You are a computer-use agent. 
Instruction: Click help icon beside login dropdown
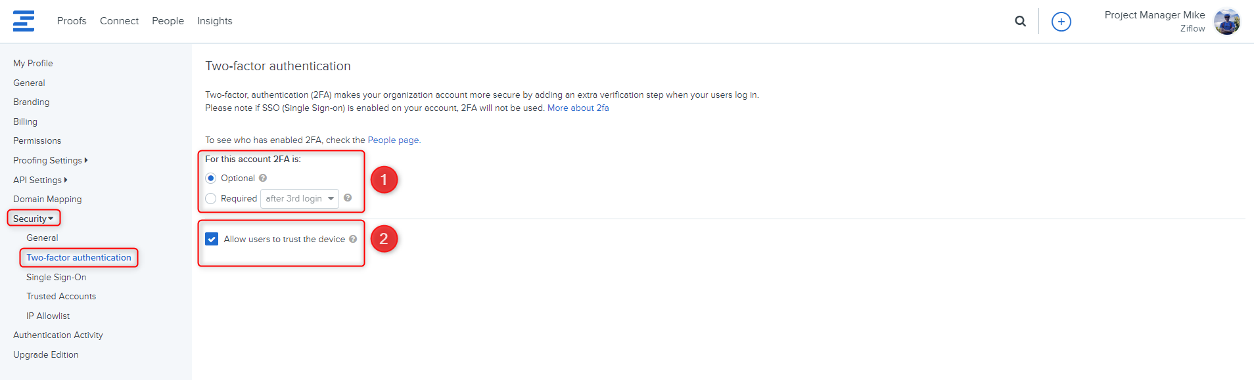pos(348,198)
